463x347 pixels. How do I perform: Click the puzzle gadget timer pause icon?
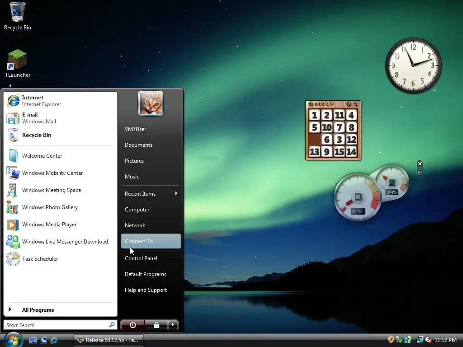(311, 104)
